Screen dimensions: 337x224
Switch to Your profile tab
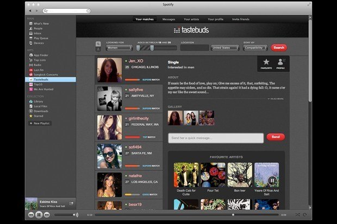pyautogui.click(x=216, y=20)
